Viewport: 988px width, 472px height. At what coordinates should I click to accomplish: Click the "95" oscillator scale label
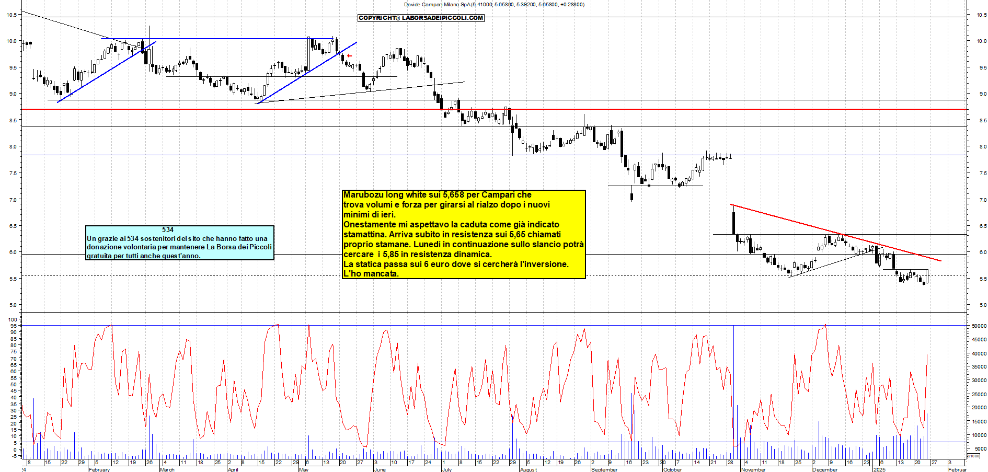click(14, 326)
